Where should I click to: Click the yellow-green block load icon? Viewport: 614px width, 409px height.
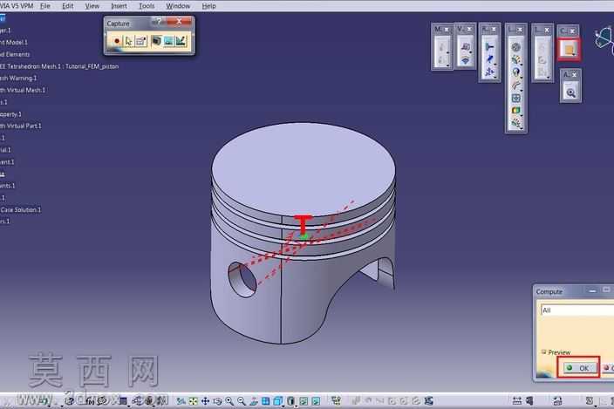point(515,111)
